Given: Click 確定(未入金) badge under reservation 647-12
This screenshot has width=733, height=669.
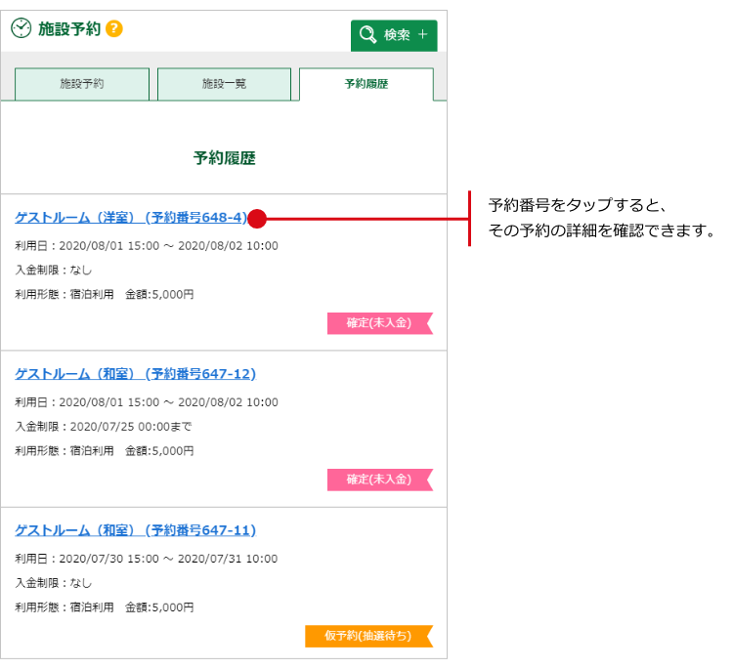Looking at the screenshot, I should [x=378, y=480].
